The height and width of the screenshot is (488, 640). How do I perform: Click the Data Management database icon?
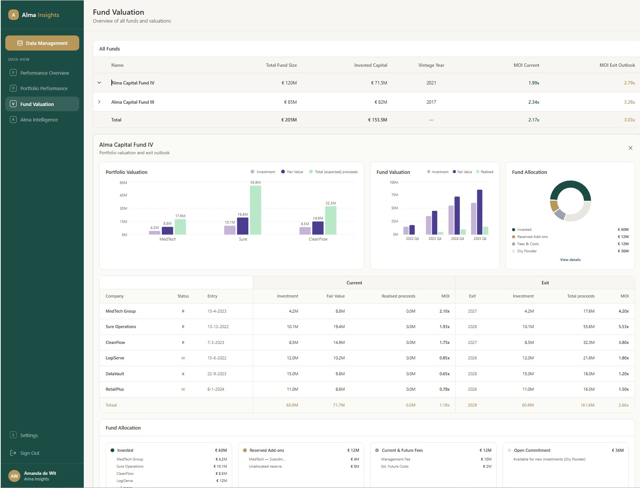20,43
